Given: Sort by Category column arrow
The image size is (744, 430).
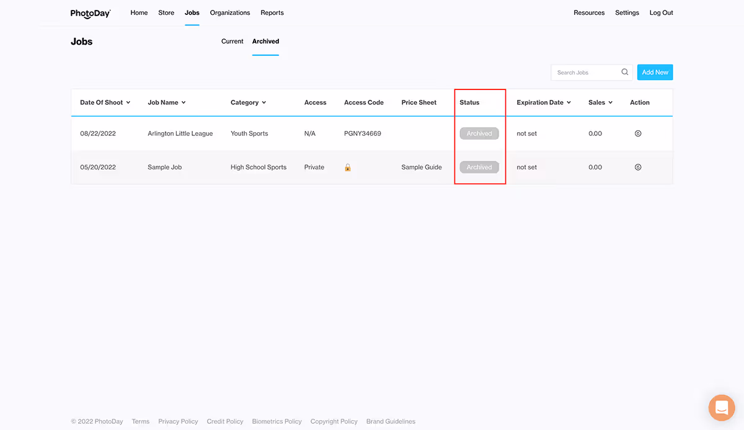Looking at the screenshot, I should [263, 102].
